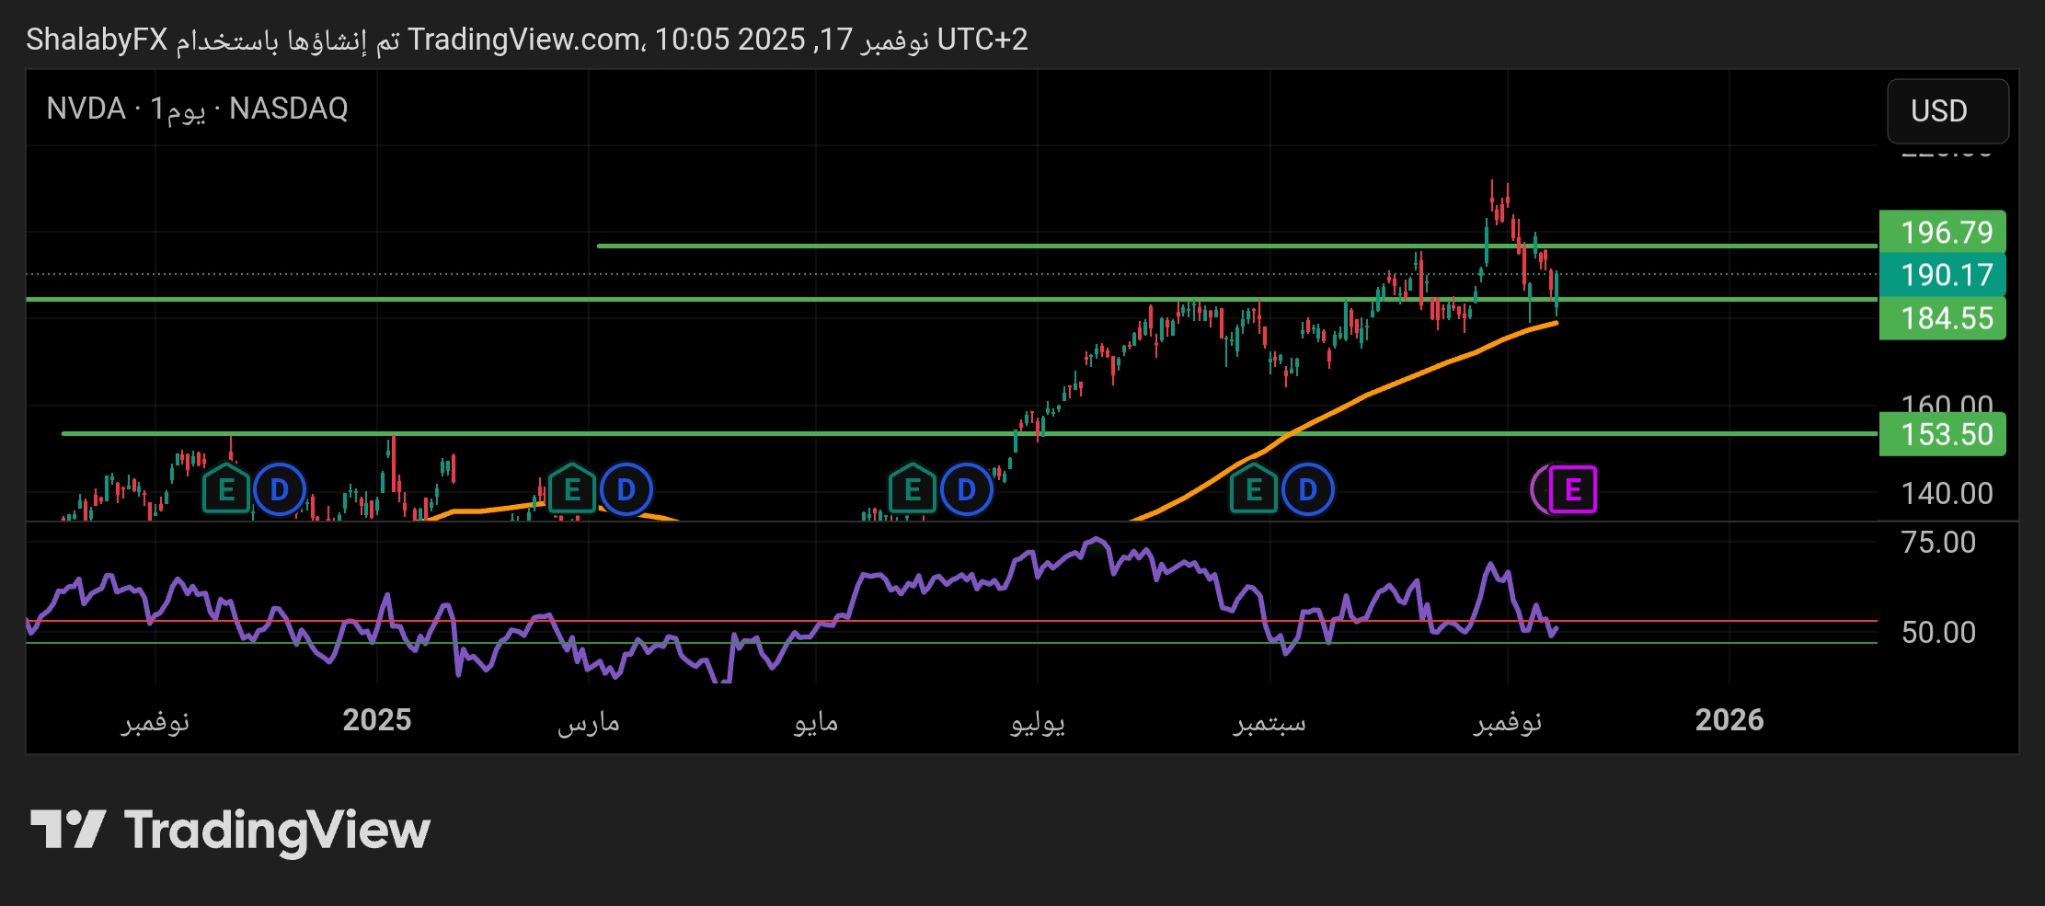Click the 184.55 price level label
2045x906 pixels.
[x=1946, y=318]
